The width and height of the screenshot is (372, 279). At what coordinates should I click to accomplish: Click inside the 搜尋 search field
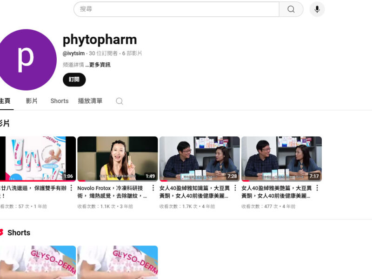click(177, 9)
